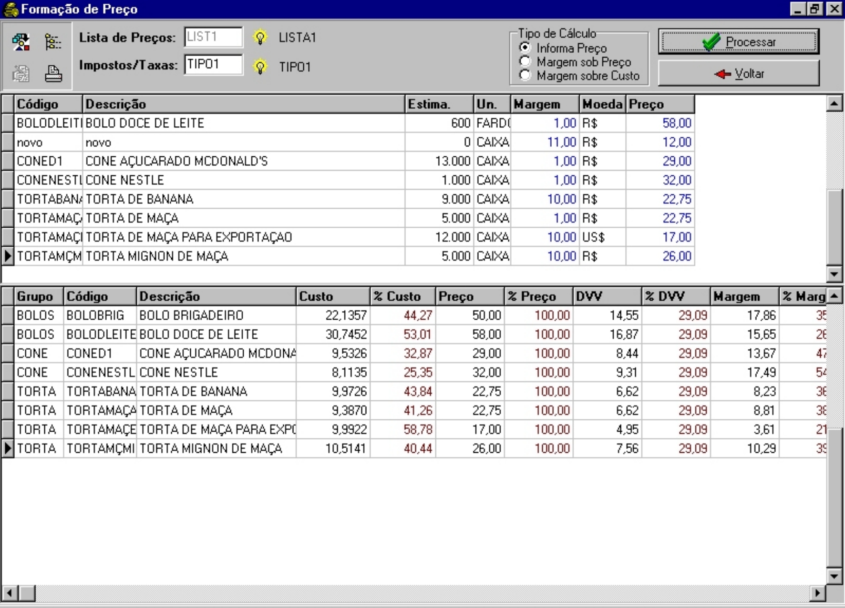Screen dimensions: 845x608
Task: Click upper grid's scroll-down arrow
Action: 834,274
